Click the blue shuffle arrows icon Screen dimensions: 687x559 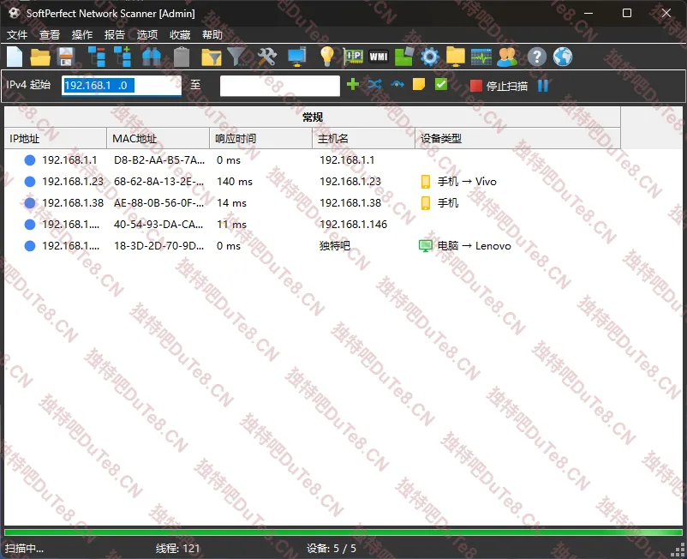click(x=374, y=85)
